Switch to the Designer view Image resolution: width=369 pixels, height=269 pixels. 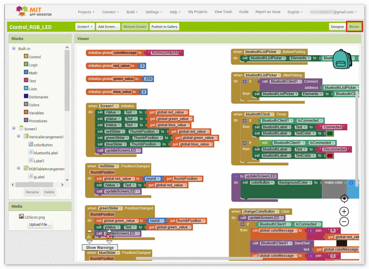tap(338, 27)
